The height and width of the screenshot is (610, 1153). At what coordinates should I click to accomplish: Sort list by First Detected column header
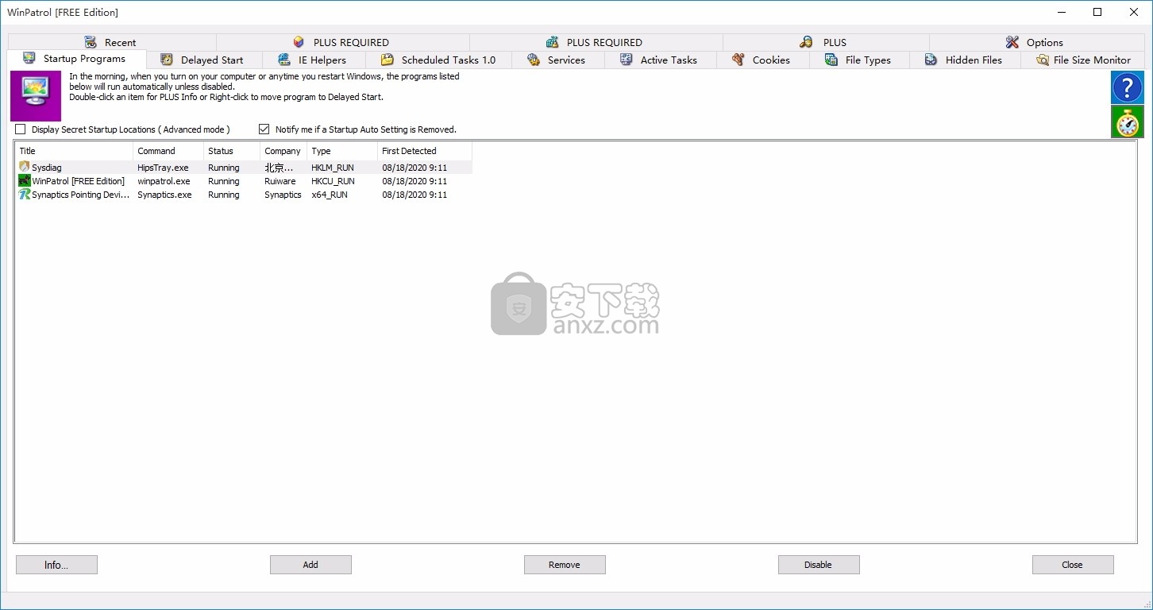pyautogui.click(x=425, y=151)
